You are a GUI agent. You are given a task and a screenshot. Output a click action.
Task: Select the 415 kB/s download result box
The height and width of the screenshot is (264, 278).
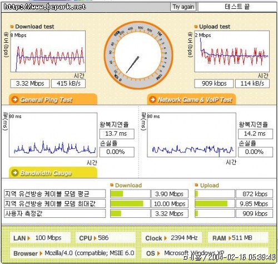(68, 83)
